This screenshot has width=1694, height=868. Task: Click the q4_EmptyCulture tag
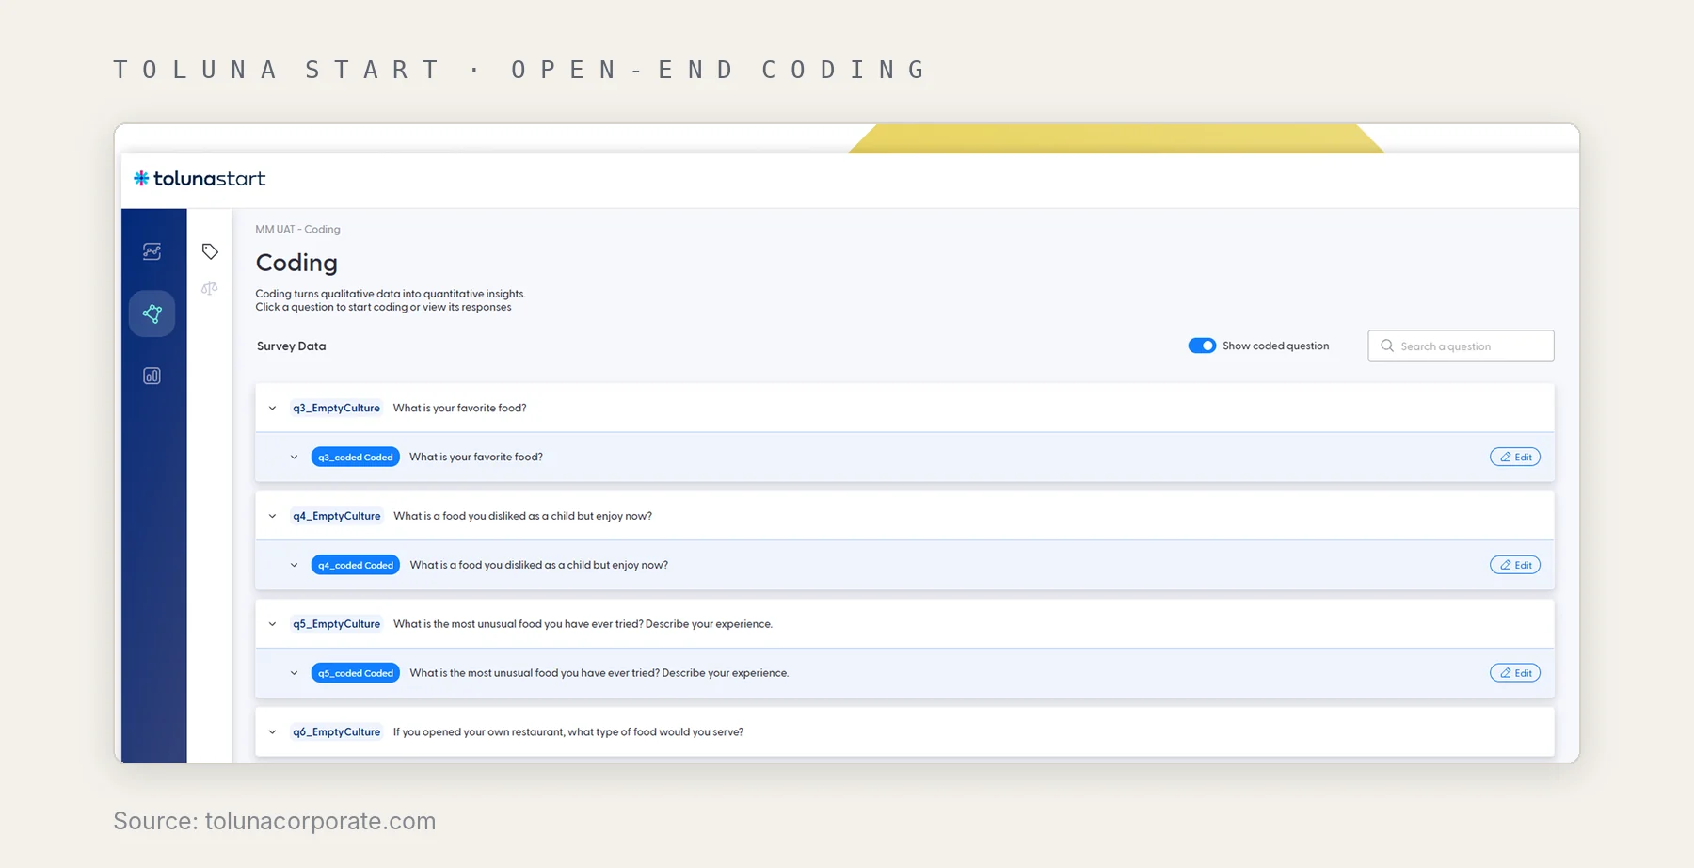click(336, 516)
